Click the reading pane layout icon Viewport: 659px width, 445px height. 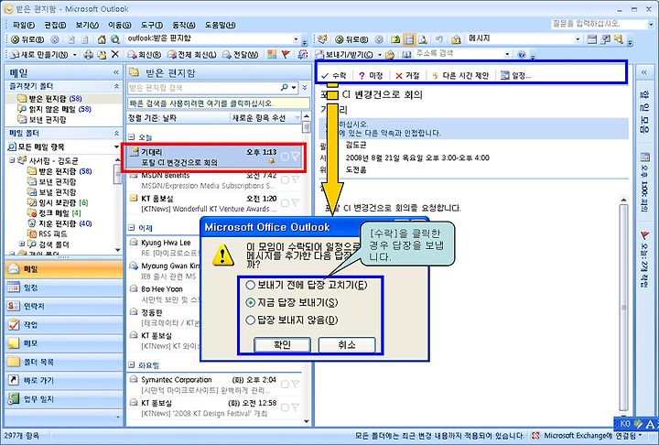pyautogui.click(x=409, y=39)
